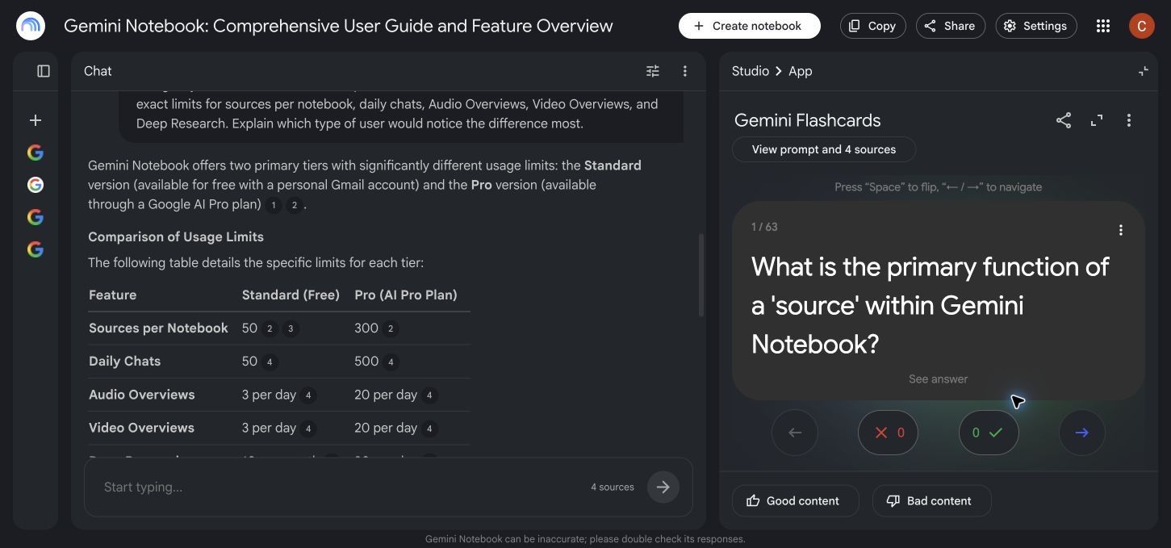Toggle the sources sidebar panel icon
1171x548 pixels.
44,71
